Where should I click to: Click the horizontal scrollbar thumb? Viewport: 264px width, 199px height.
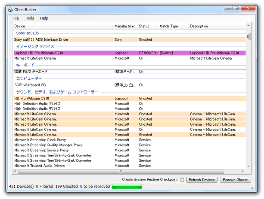[121, 172]
